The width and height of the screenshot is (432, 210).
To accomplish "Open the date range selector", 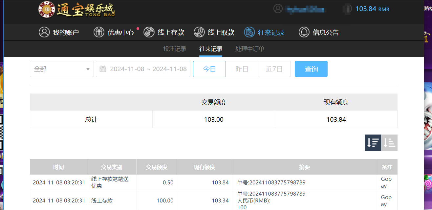I will (x=143, y=69).
